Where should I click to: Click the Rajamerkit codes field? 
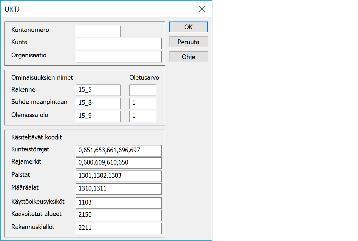(x=118, y=163)
